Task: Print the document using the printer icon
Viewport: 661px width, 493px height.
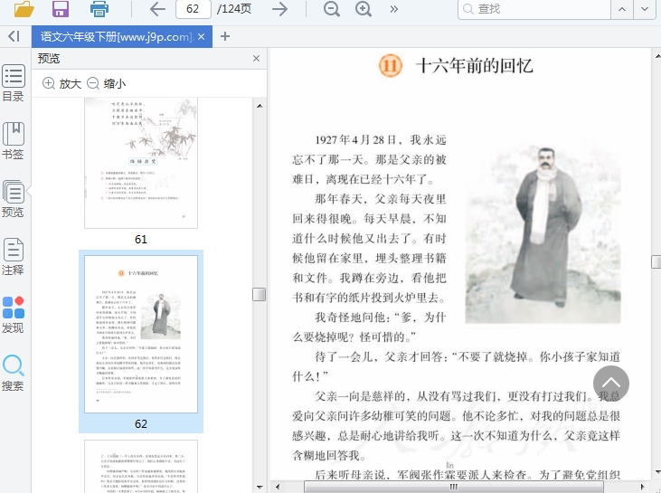Action: click(x=99, y=9)
